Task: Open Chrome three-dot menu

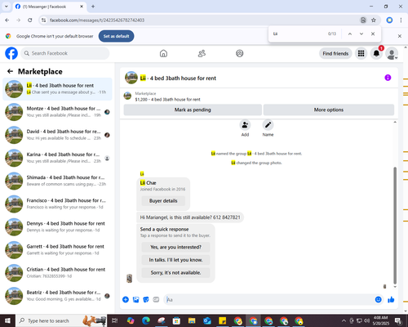Action: 401,20
